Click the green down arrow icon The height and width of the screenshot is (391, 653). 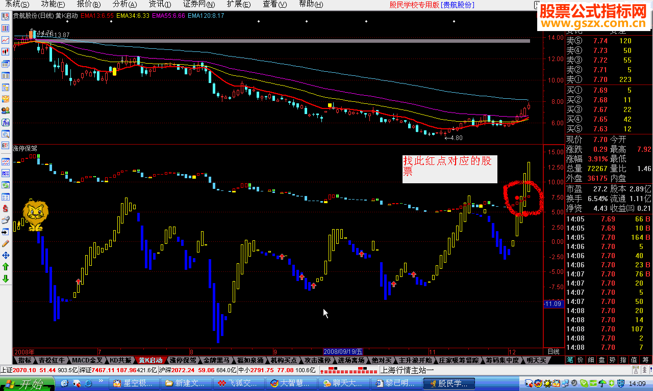point(6,278)
